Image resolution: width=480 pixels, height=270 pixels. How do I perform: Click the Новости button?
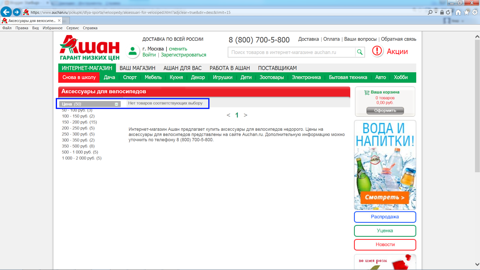(x=385, y=244)
